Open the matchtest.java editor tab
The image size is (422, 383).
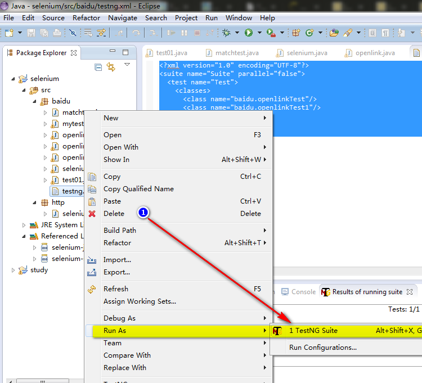pyautogui.click(x=230, y=53)
